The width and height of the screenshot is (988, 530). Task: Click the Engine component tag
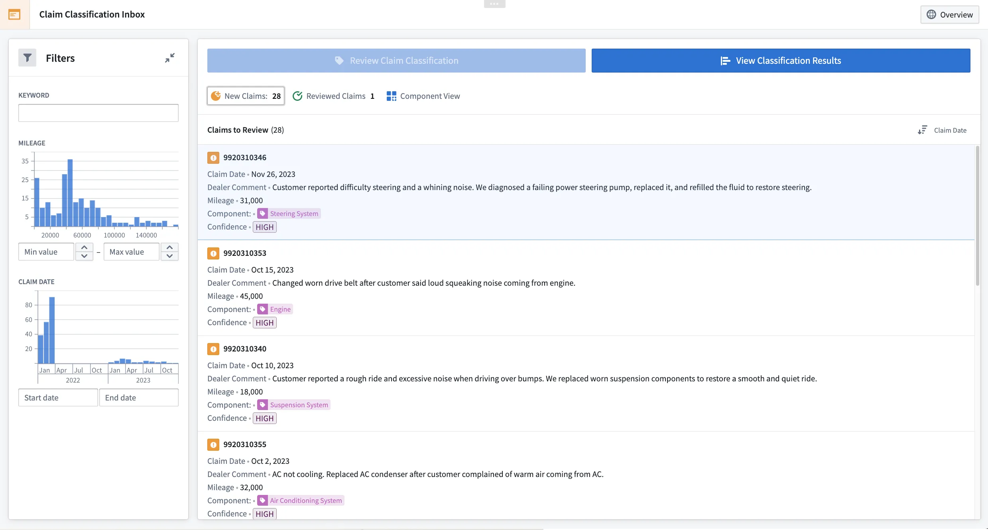pos(275,309)
